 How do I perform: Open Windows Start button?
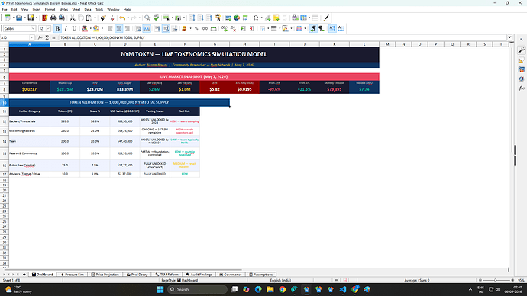160,289
